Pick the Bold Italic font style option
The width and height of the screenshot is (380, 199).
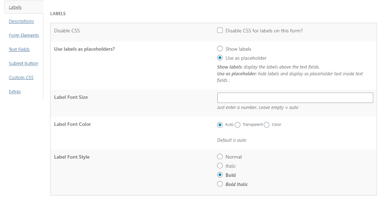220,184
